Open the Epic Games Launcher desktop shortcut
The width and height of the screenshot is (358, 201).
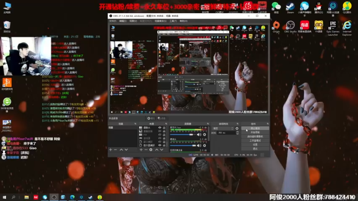pos(333,28)
